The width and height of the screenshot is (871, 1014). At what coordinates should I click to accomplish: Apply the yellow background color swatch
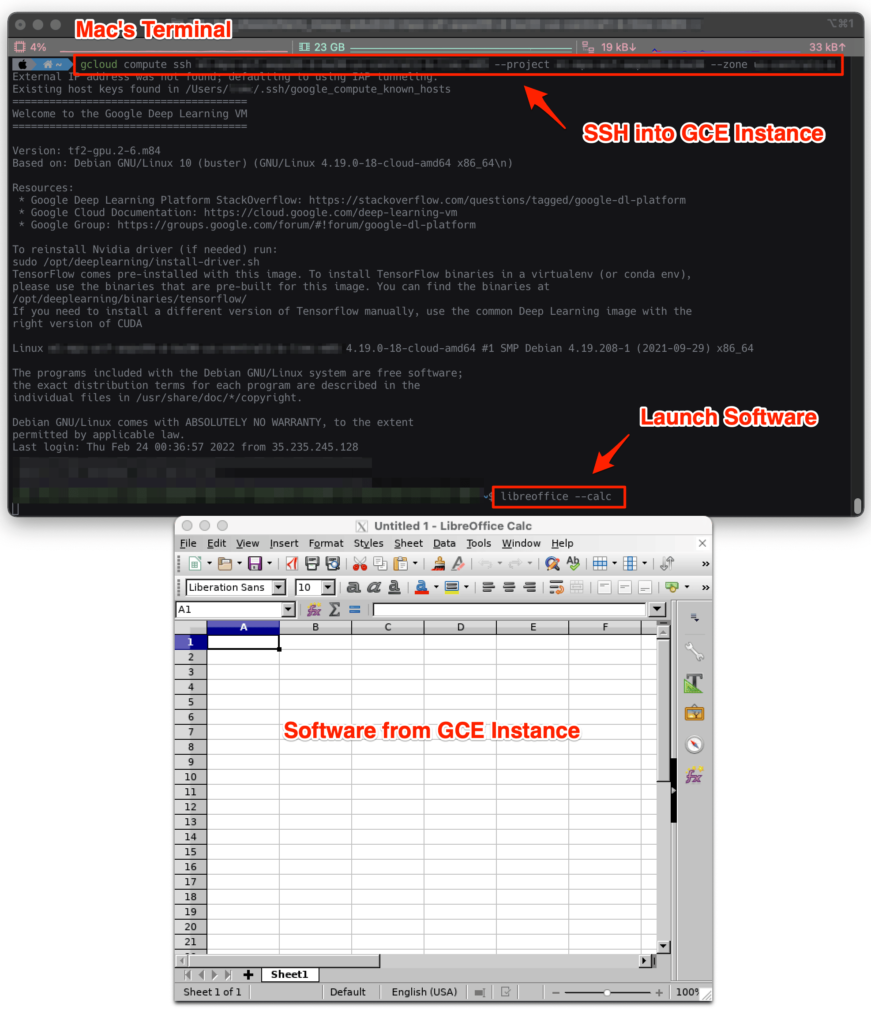tap(452, 587)
